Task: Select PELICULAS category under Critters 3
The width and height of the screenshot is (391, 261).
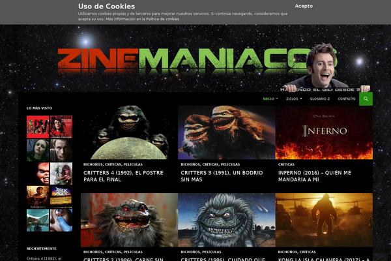Action: pyautogui.click(x=230, y=164)
